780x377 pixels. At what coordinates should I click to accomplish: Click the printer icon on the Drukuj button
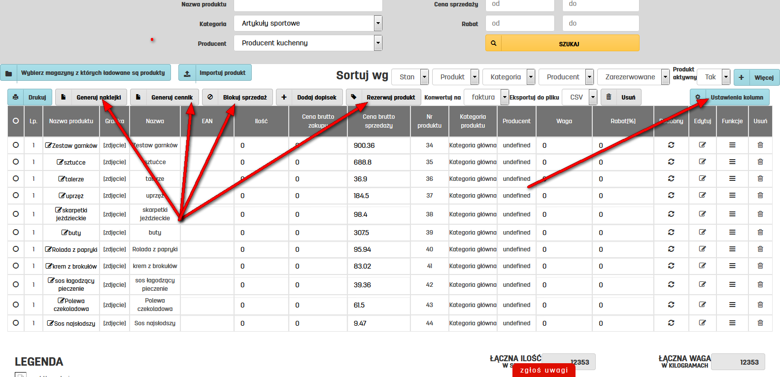(16, 97)
